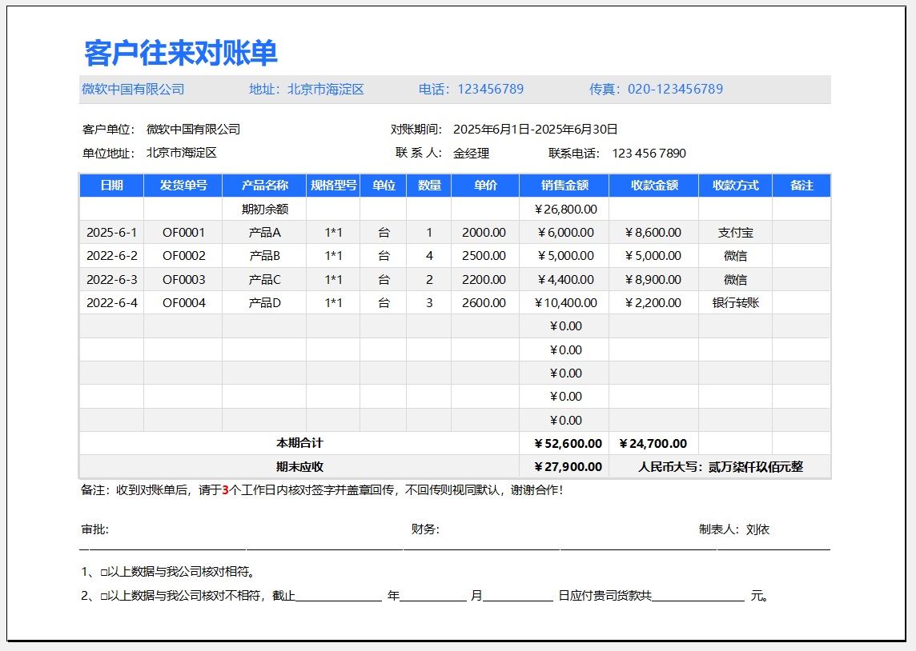
Task: Click the red 3 in the remark line
Action: coord(226,490)
